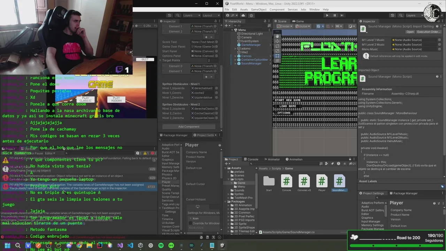Viewport: 446px width, 251px height.
Task: Collapse Target Points foldout
Action: 161,61
